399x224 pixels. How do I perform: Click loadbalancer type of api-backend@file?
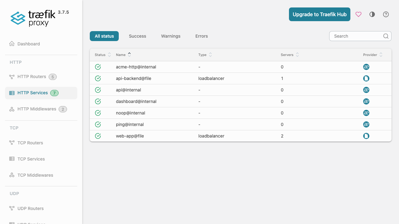click(x=211, y=78)
